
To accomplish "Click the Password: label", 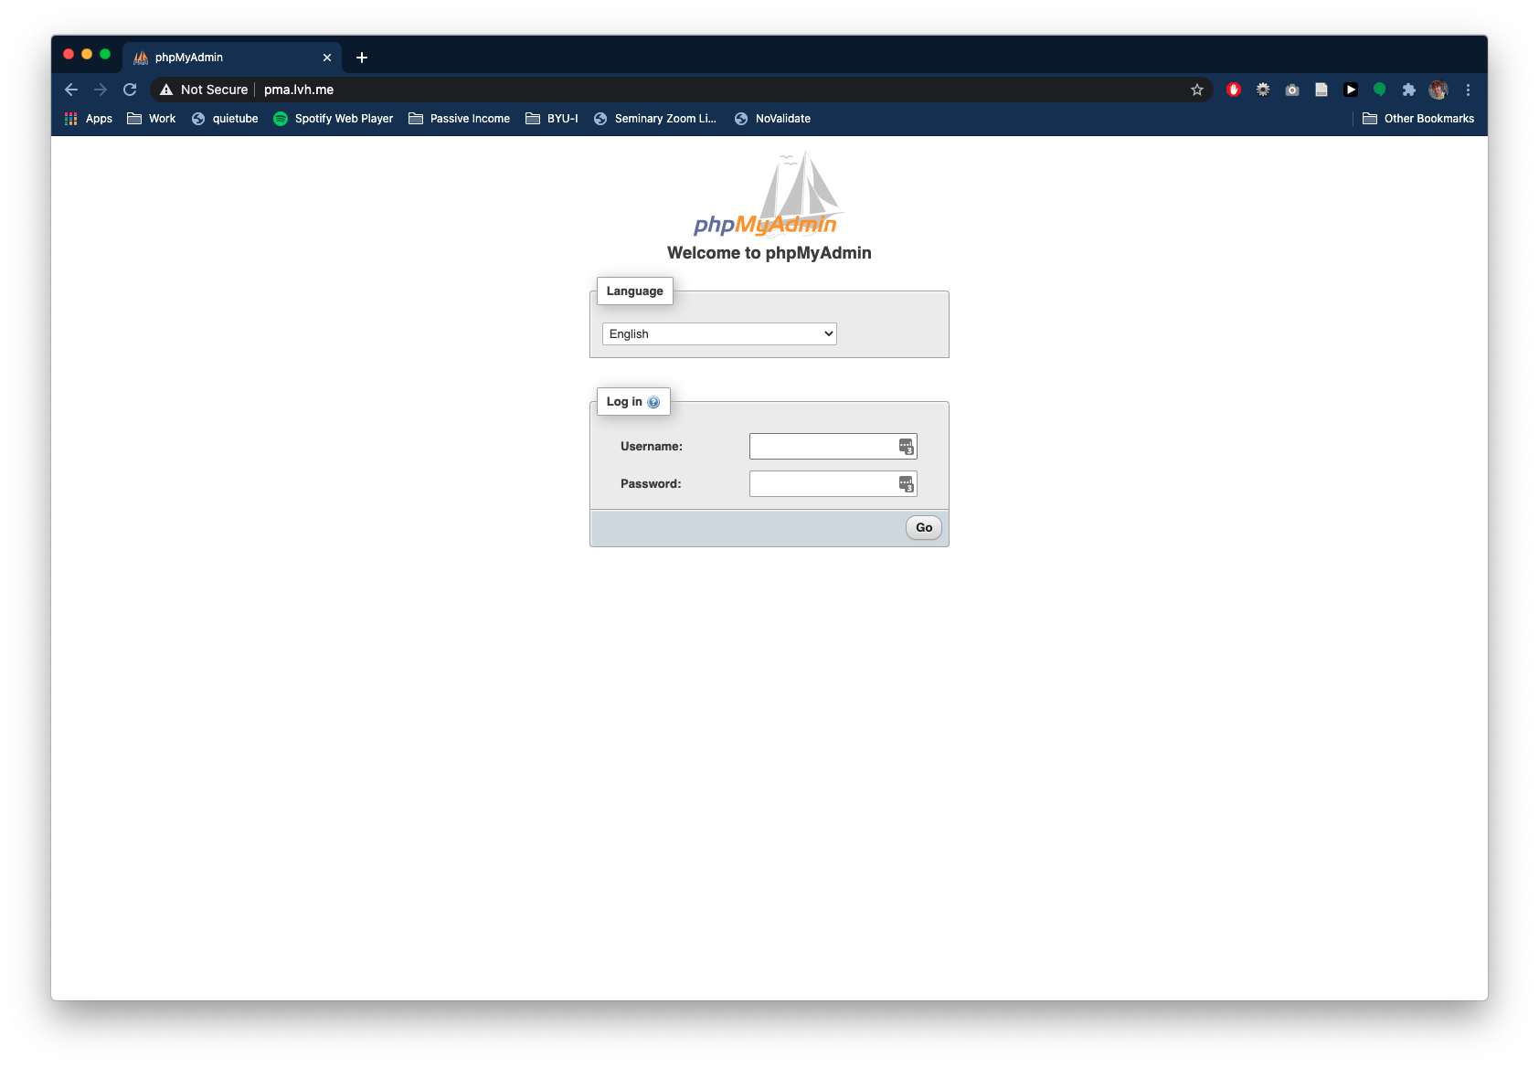I will 651,484.
